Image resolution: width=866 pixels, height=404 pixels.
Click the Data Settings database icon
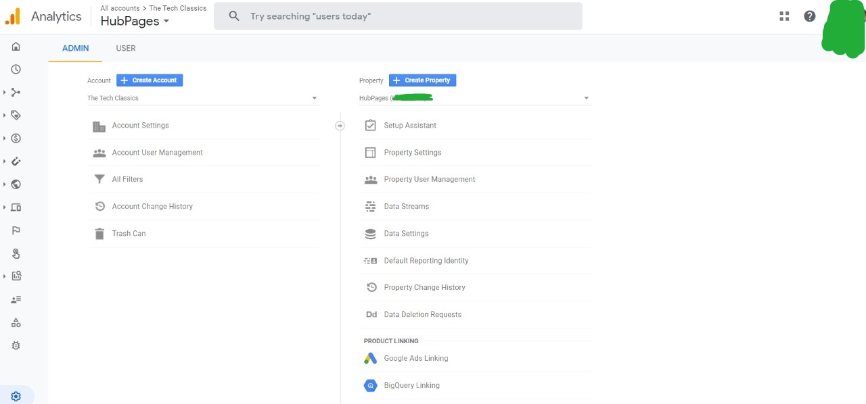point(370,234)
